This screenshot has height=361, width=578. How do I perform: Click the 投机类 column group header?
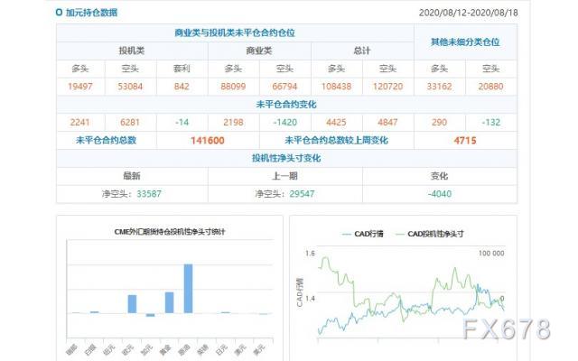(132, 51)
